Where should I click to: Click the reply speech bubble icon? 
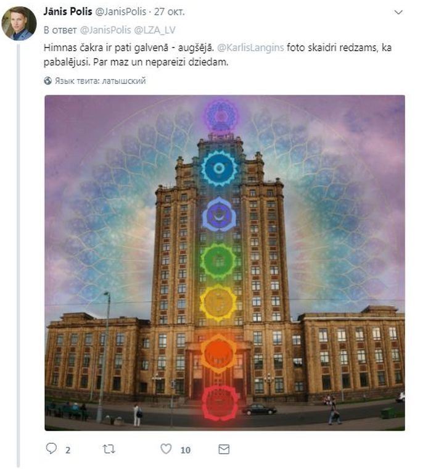click(51, 448)
